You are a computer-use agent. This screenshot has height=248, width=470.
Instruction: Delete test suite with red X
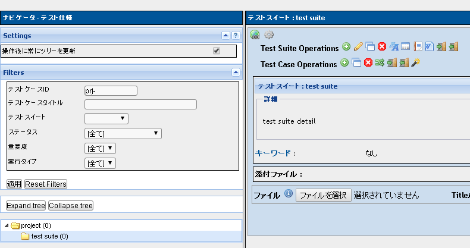pyautogui.click(x=382, y=46)
